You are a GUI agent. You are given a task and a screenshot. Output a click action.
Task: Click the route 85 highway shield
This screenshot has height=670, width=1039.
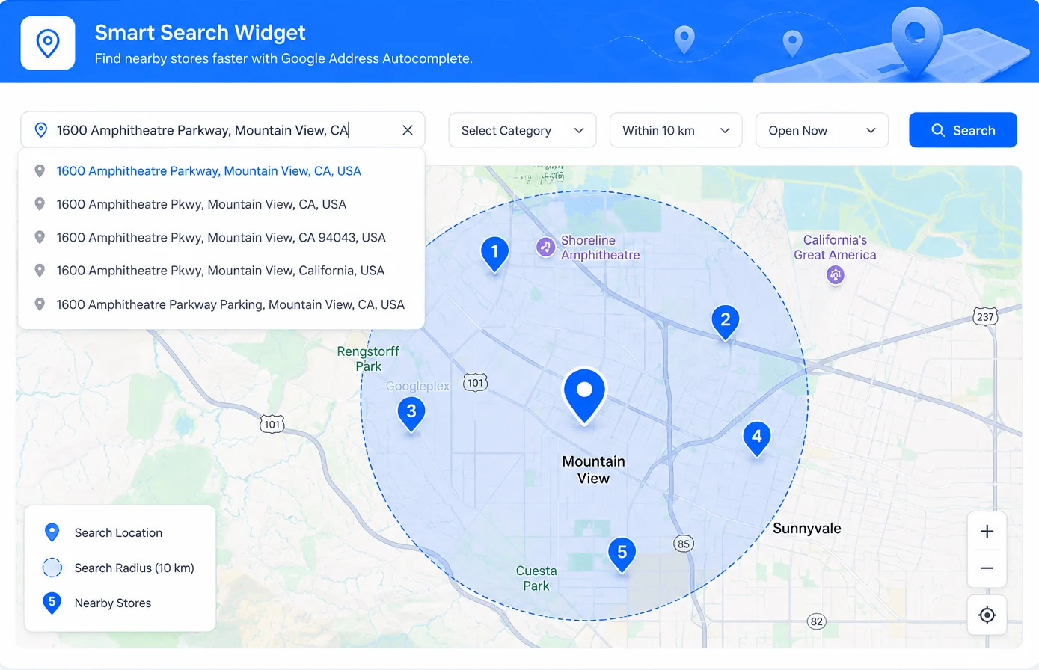[x=683, y=544]
